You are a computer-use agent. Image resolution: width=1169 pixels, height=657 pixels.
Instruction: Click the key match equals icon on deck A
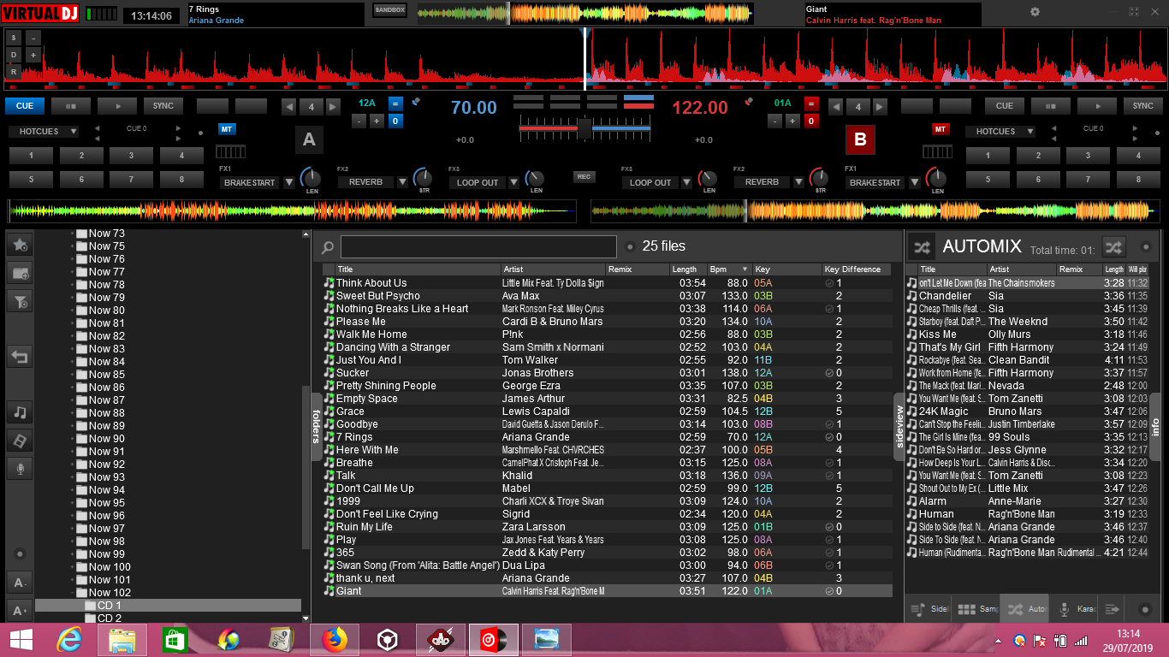395,104
